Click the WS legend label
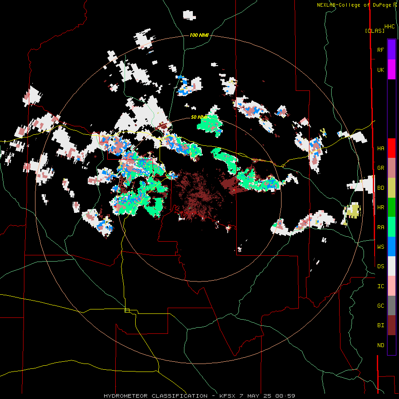Image resolution: width=399 pixels, height=399 pixels. click(x=380, y=247)
